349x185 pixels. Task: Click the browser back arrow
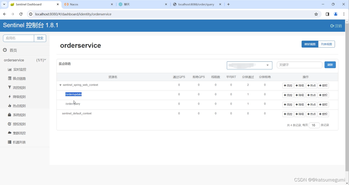click(x=5, y=14)
